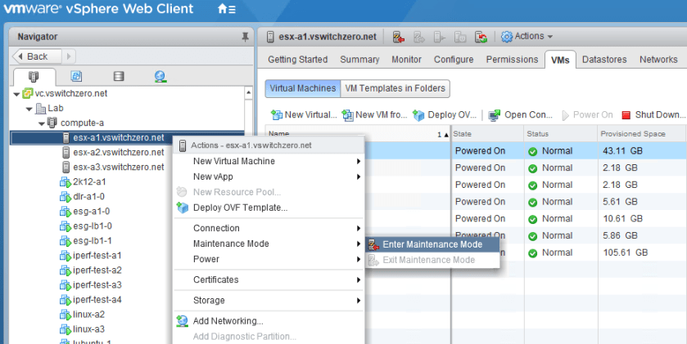The image size is (687, 344).
Task: Switch to the Storage navigator view icon
Action: 119,77
